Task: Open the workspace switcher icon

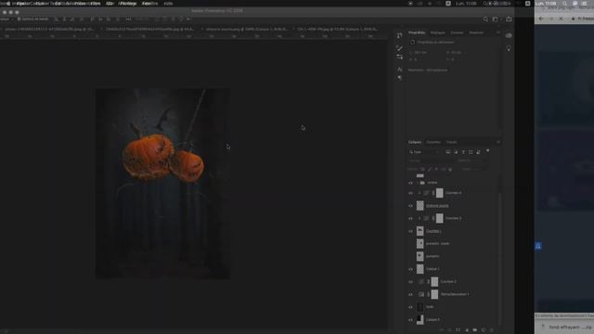Action: (x=495, y=19)
